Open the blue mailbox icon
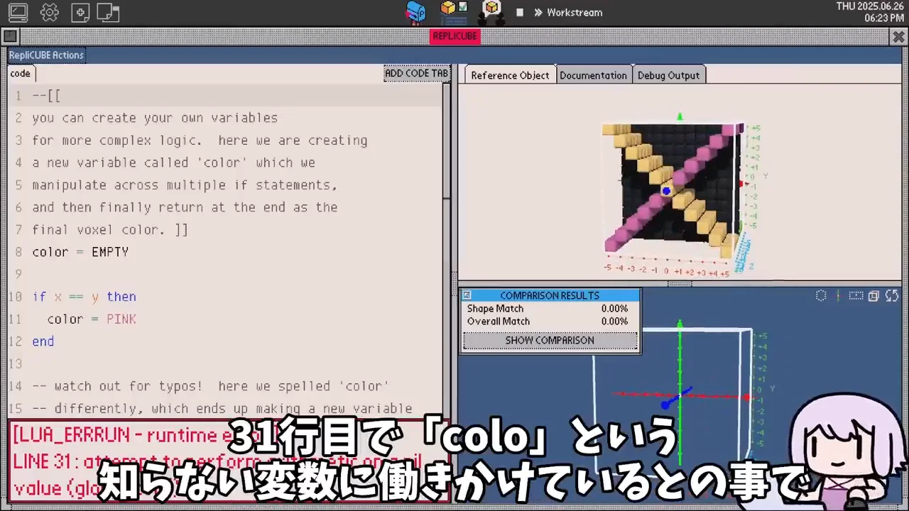 tap(415, 11)
